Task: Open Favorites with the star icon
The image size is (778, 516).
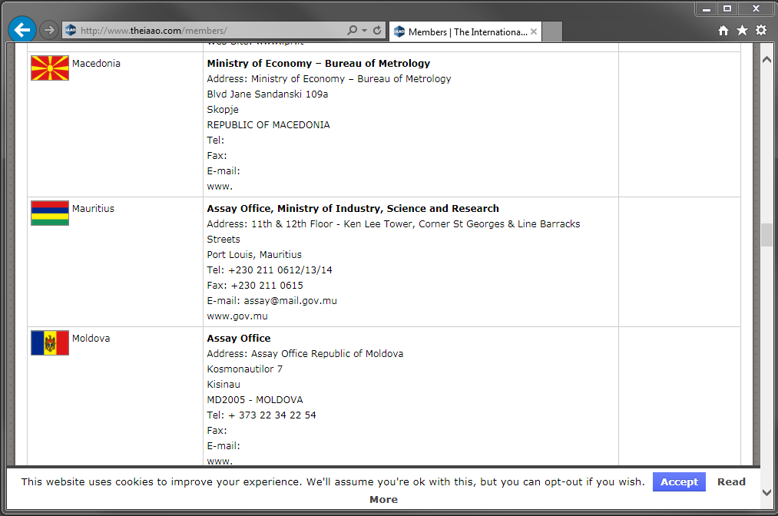Action: pos(742,30)
